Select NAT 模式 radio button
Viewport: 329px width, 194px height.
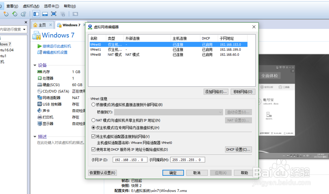pyautogui.click(x=93, y=120)
